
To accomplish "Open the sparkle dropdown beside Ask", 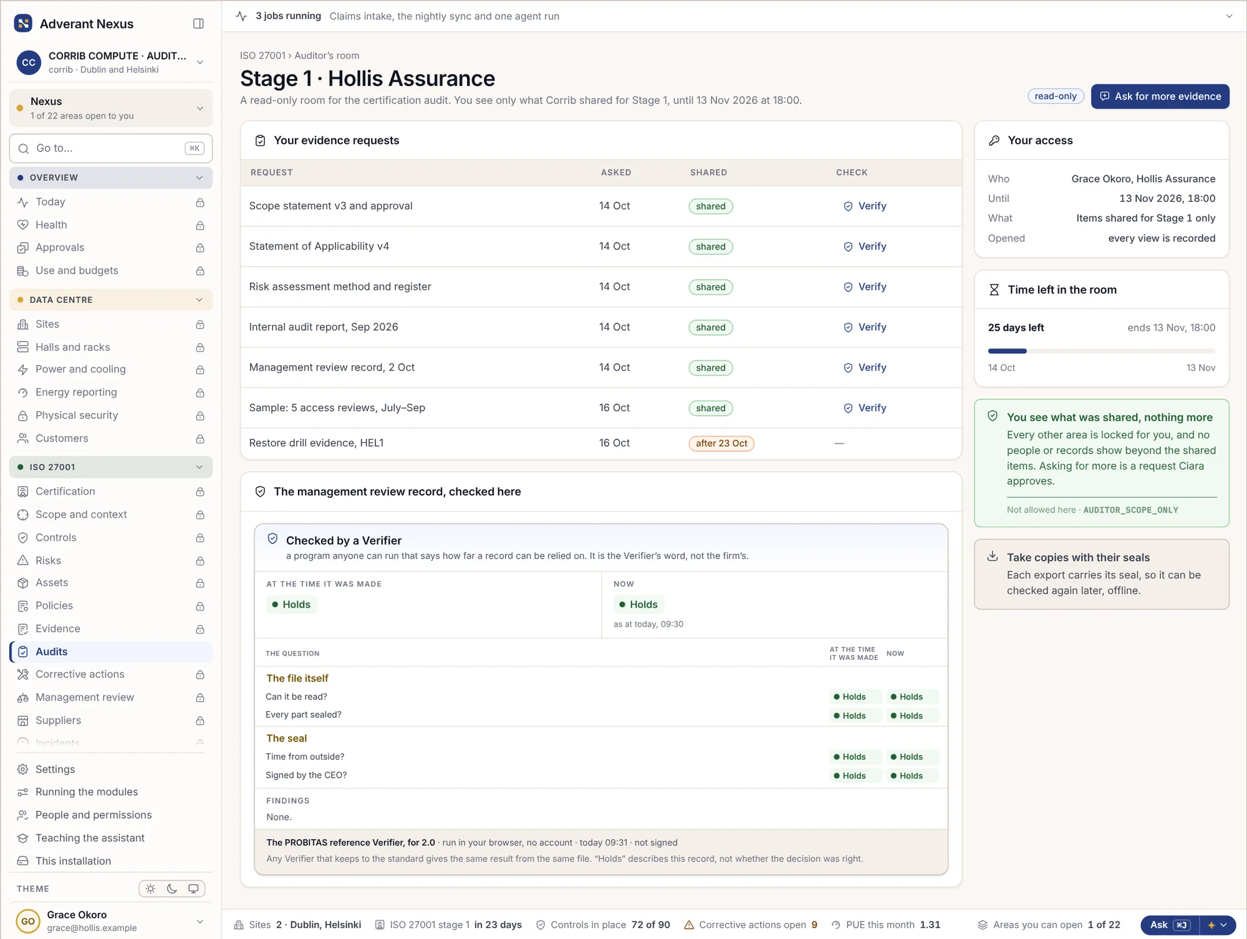I will 1218,925.
